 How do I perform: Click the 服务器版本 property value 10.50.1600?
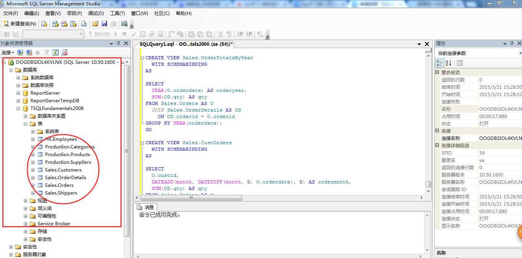click(x=491, y=175)
